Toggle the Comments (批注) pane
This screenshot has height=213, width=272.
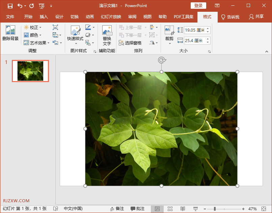tap(138, 209)
